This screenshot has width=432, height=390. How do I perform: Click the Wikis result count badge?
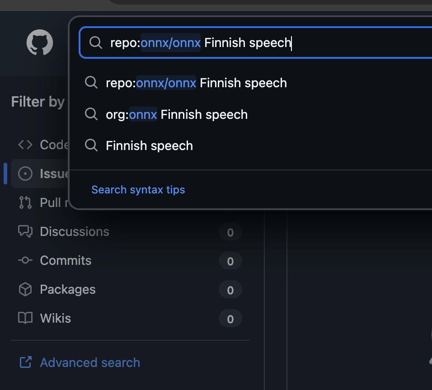pos(230,319)
